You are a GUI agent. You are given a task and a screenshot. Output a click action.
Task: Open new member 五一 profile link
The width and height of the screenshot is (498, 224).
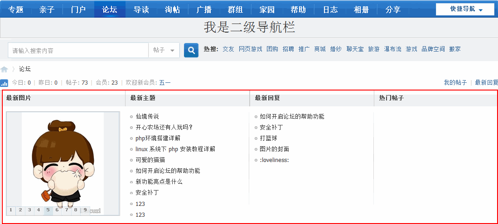(165, 82)
